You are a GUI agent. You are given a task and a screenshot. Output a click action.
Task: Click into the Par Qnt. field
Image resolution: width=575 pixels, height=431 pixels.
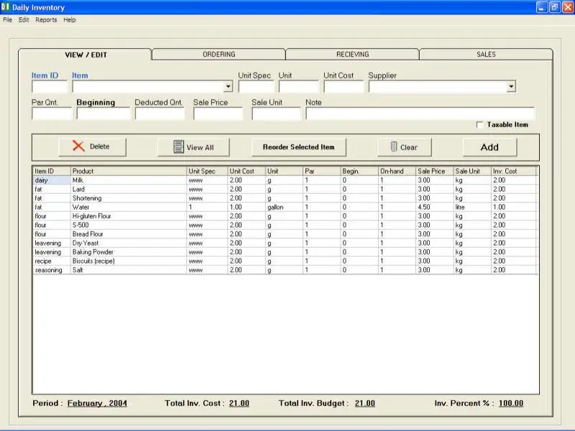point(52,113)
